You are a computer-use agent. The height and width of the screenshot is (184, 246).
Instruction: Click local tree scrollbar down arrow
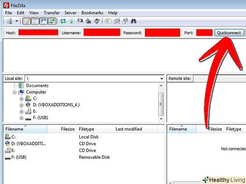(161, 119)
